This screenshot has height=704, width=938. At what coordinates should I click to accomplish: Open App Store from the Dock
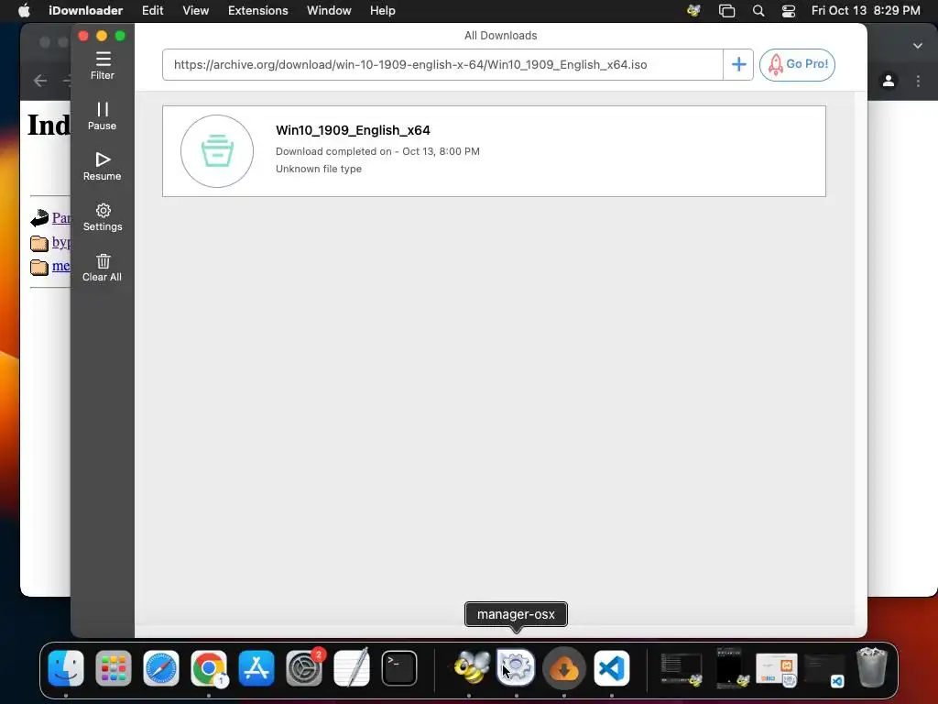pyautogui.click(x=256, y=668)
